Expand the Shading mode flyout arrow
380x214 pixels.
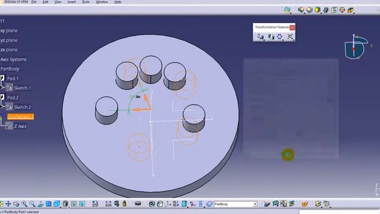tap(69, 207)
